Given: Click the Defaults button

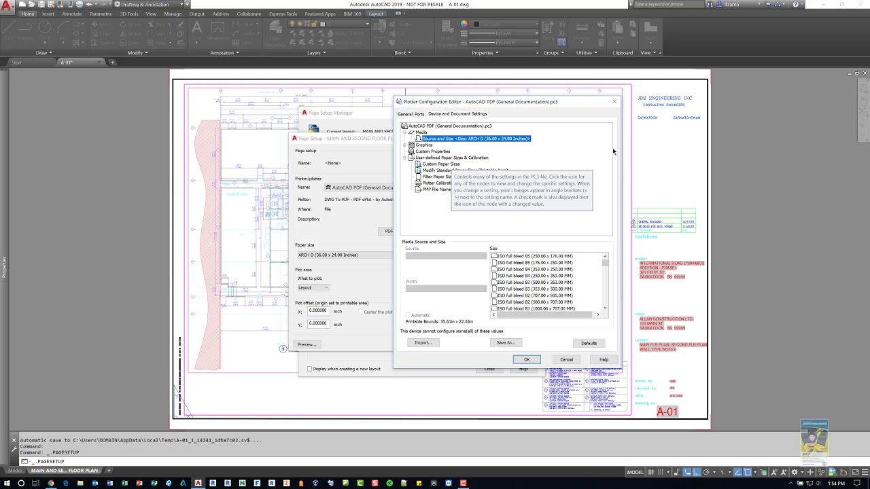Looking at the screenshot, I should pos(589,343).
